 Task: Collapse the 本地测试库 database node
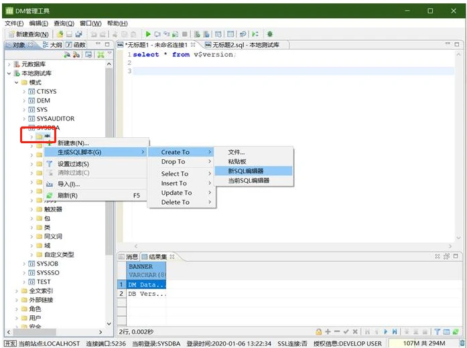[x=9, y=73]
